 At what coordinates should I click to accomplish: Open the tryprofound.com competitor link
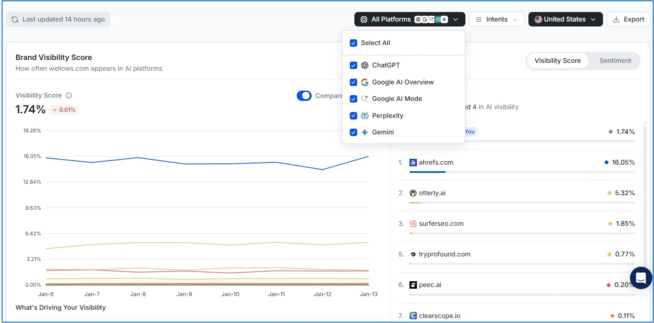point(445,254)
